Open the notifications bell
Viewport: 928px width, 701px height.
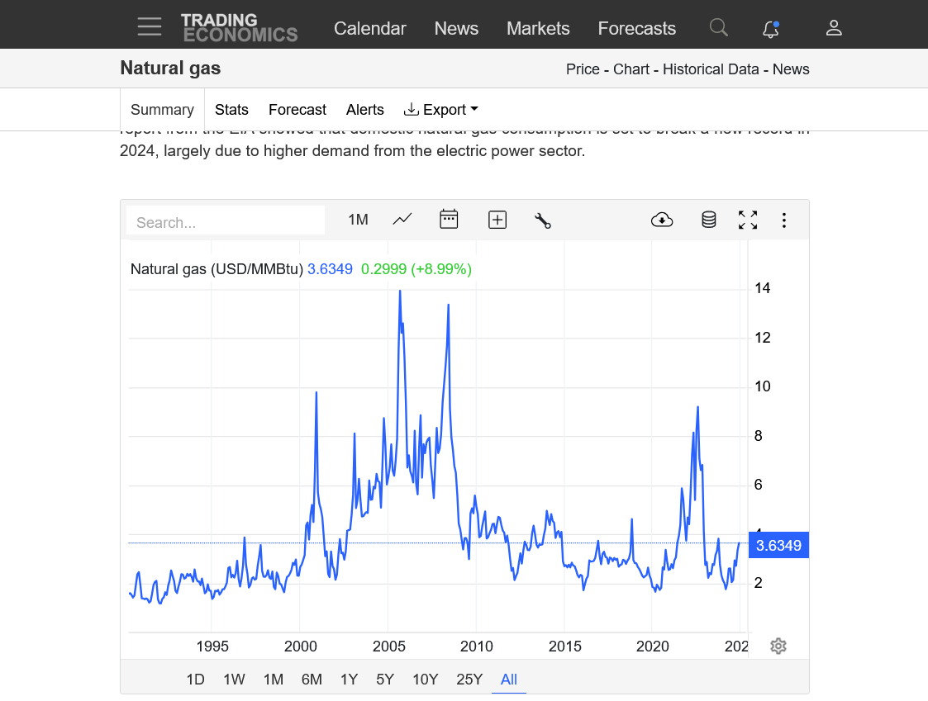click(x=770, y=29)
